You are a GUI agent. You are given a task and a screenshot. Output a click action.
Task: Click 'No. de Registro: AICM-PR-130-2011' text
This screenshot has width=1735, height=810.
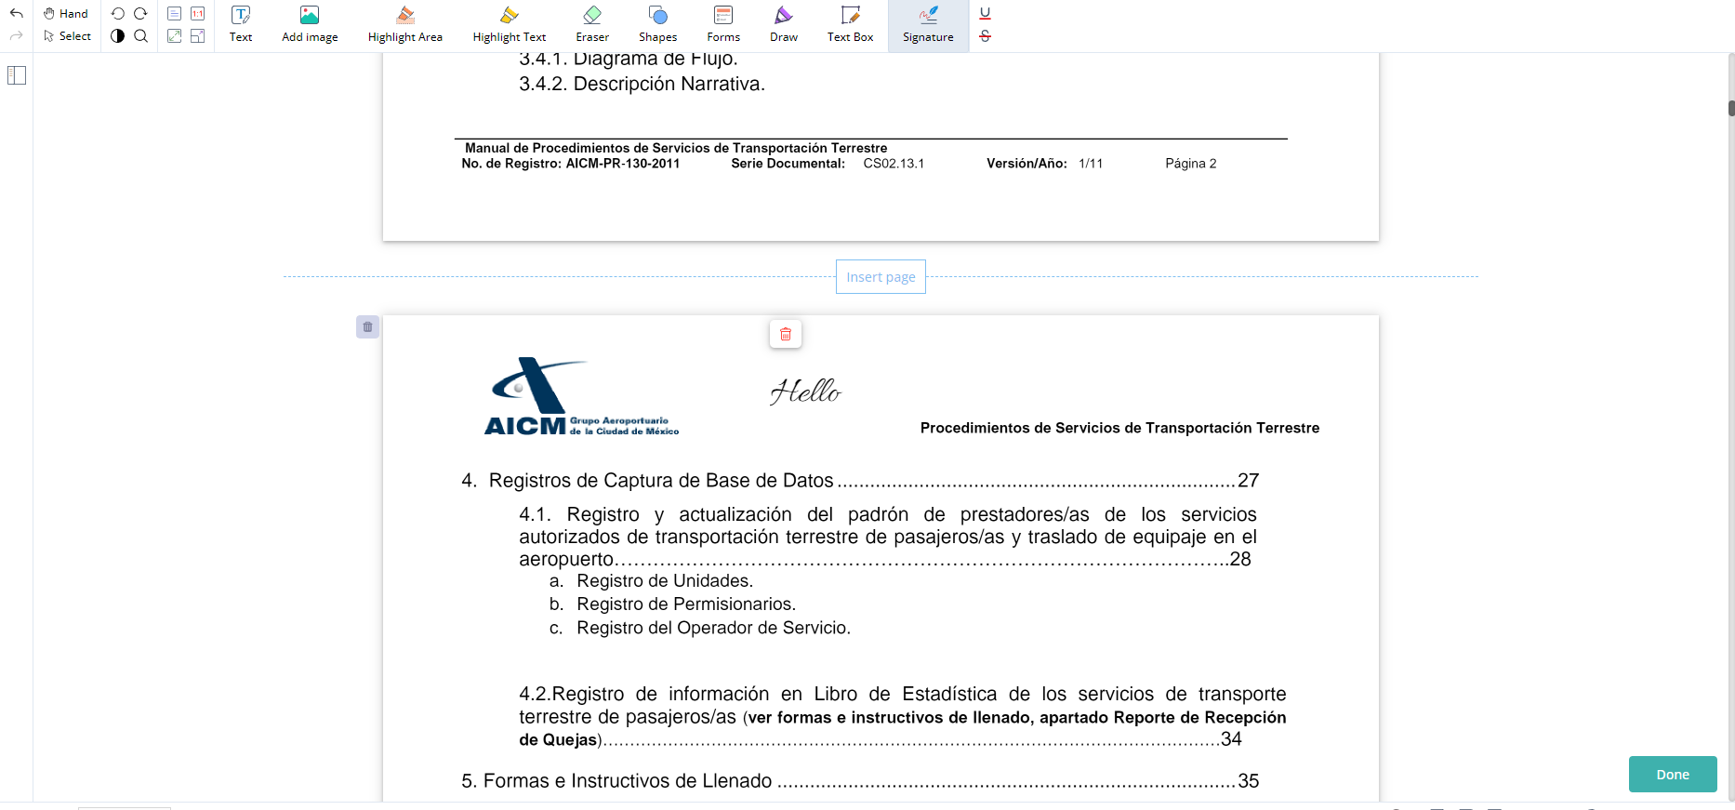(x=571, y=164)
